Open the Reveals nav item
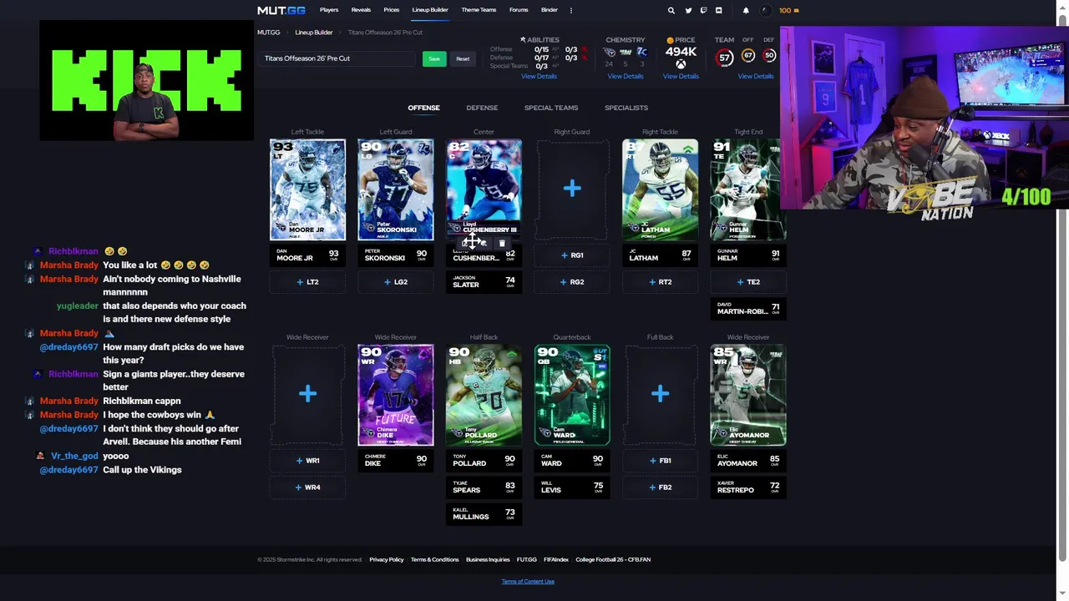The height and width of the screenshot is (601, 1069). coord(361,10)
